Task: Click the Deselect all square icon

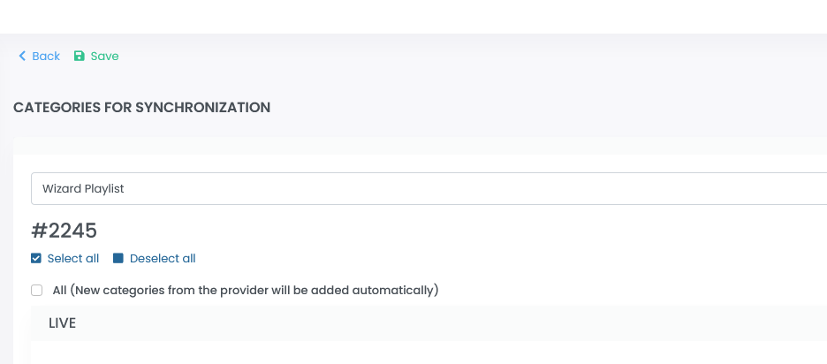Action: [x=118, y=259]
